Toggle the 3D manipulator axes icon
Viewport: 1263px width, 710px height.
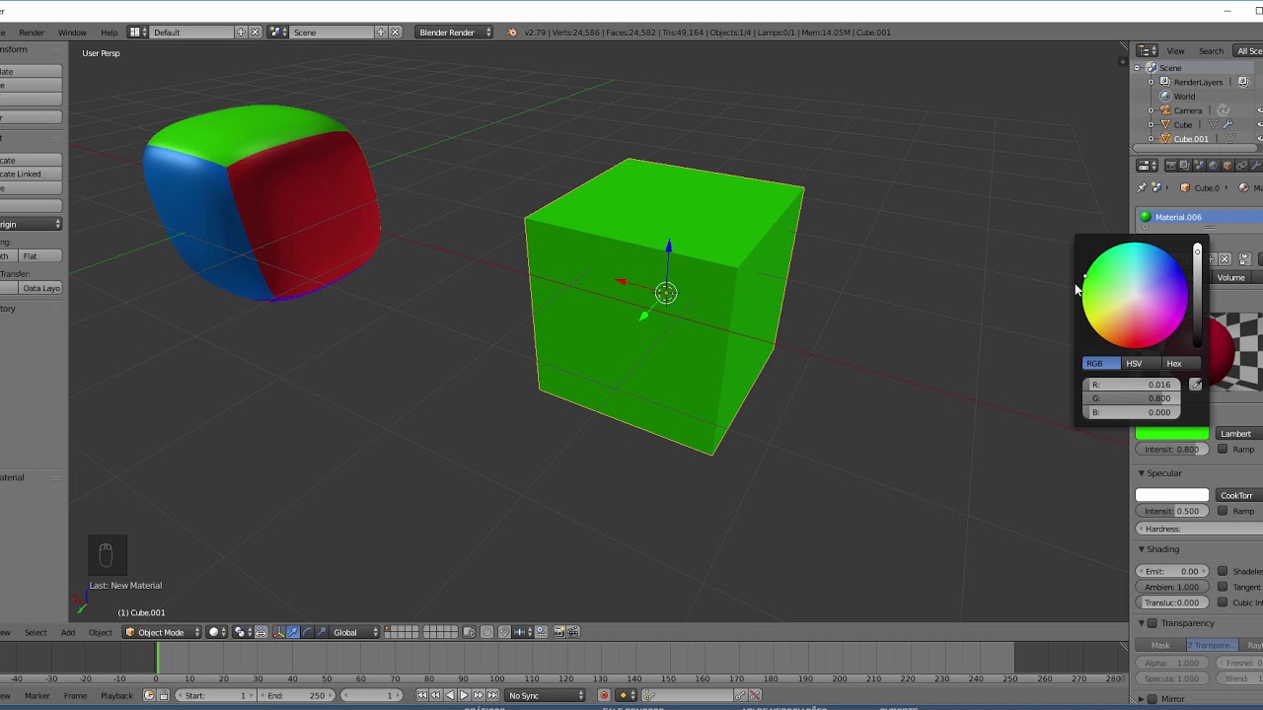pyautogui.click(x=278, y=632)
